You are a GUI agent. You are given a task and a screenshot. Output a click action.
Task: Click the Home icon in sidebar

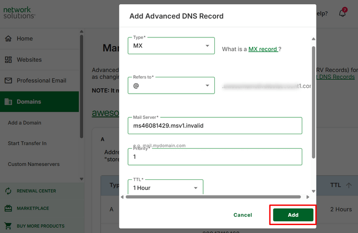click(x=8, y=38)
